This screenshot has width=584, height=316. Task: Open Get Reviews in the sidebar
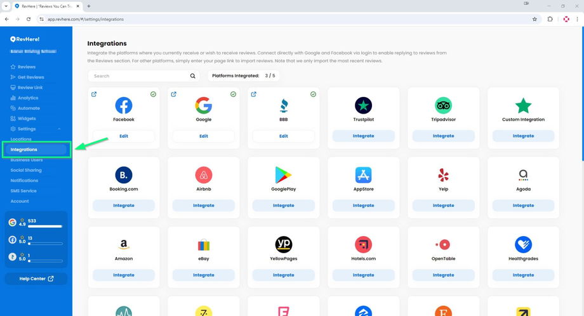27,77
